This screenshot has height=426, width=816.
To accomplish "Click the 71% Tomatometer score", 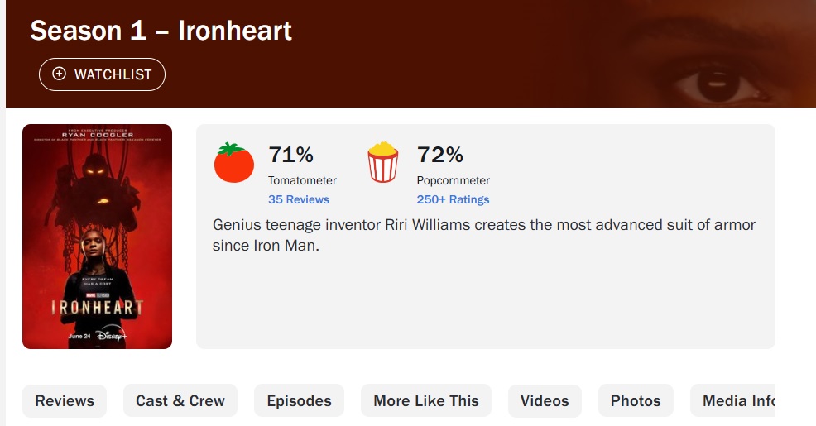I will (x=291, y=155).
